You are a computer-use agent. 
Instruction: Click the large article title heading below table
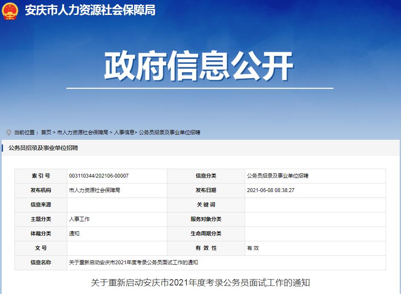click(x=200, y=283)
